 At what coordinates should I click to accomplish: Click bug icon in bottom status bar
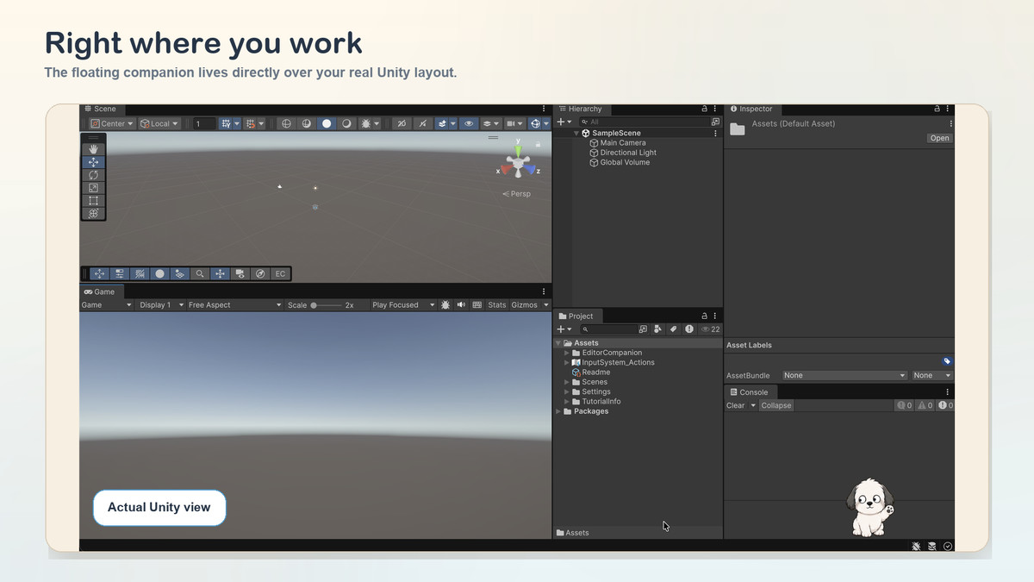(916, 546)
